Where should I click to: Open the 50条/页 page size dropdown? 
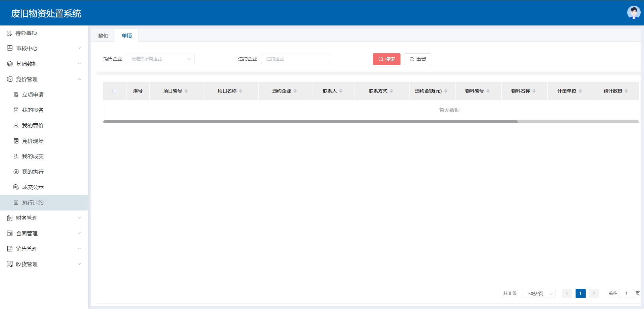click(x=538, y=294)
